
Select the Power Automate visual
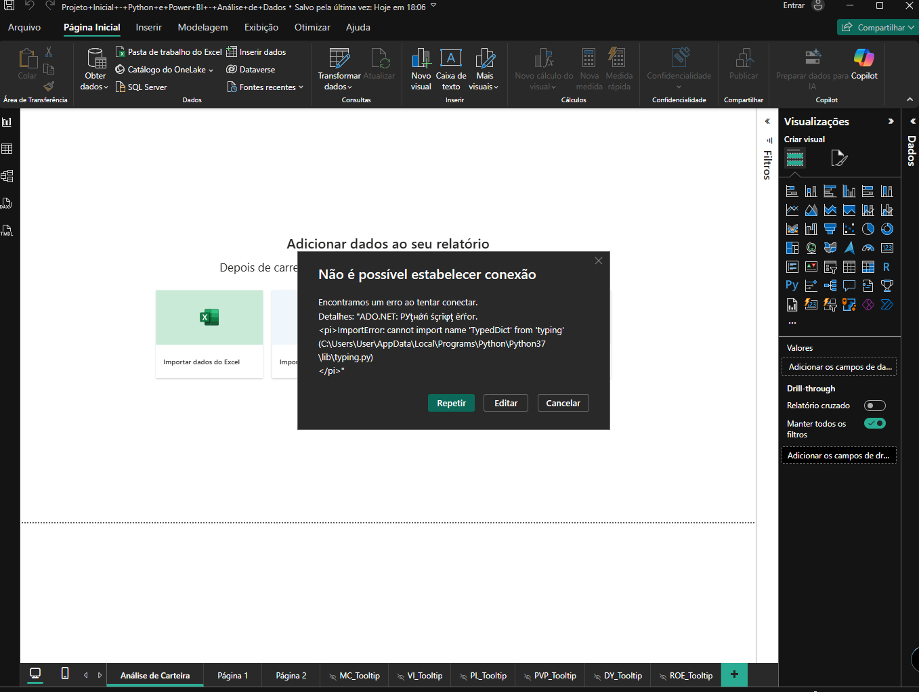coord(886,305)
